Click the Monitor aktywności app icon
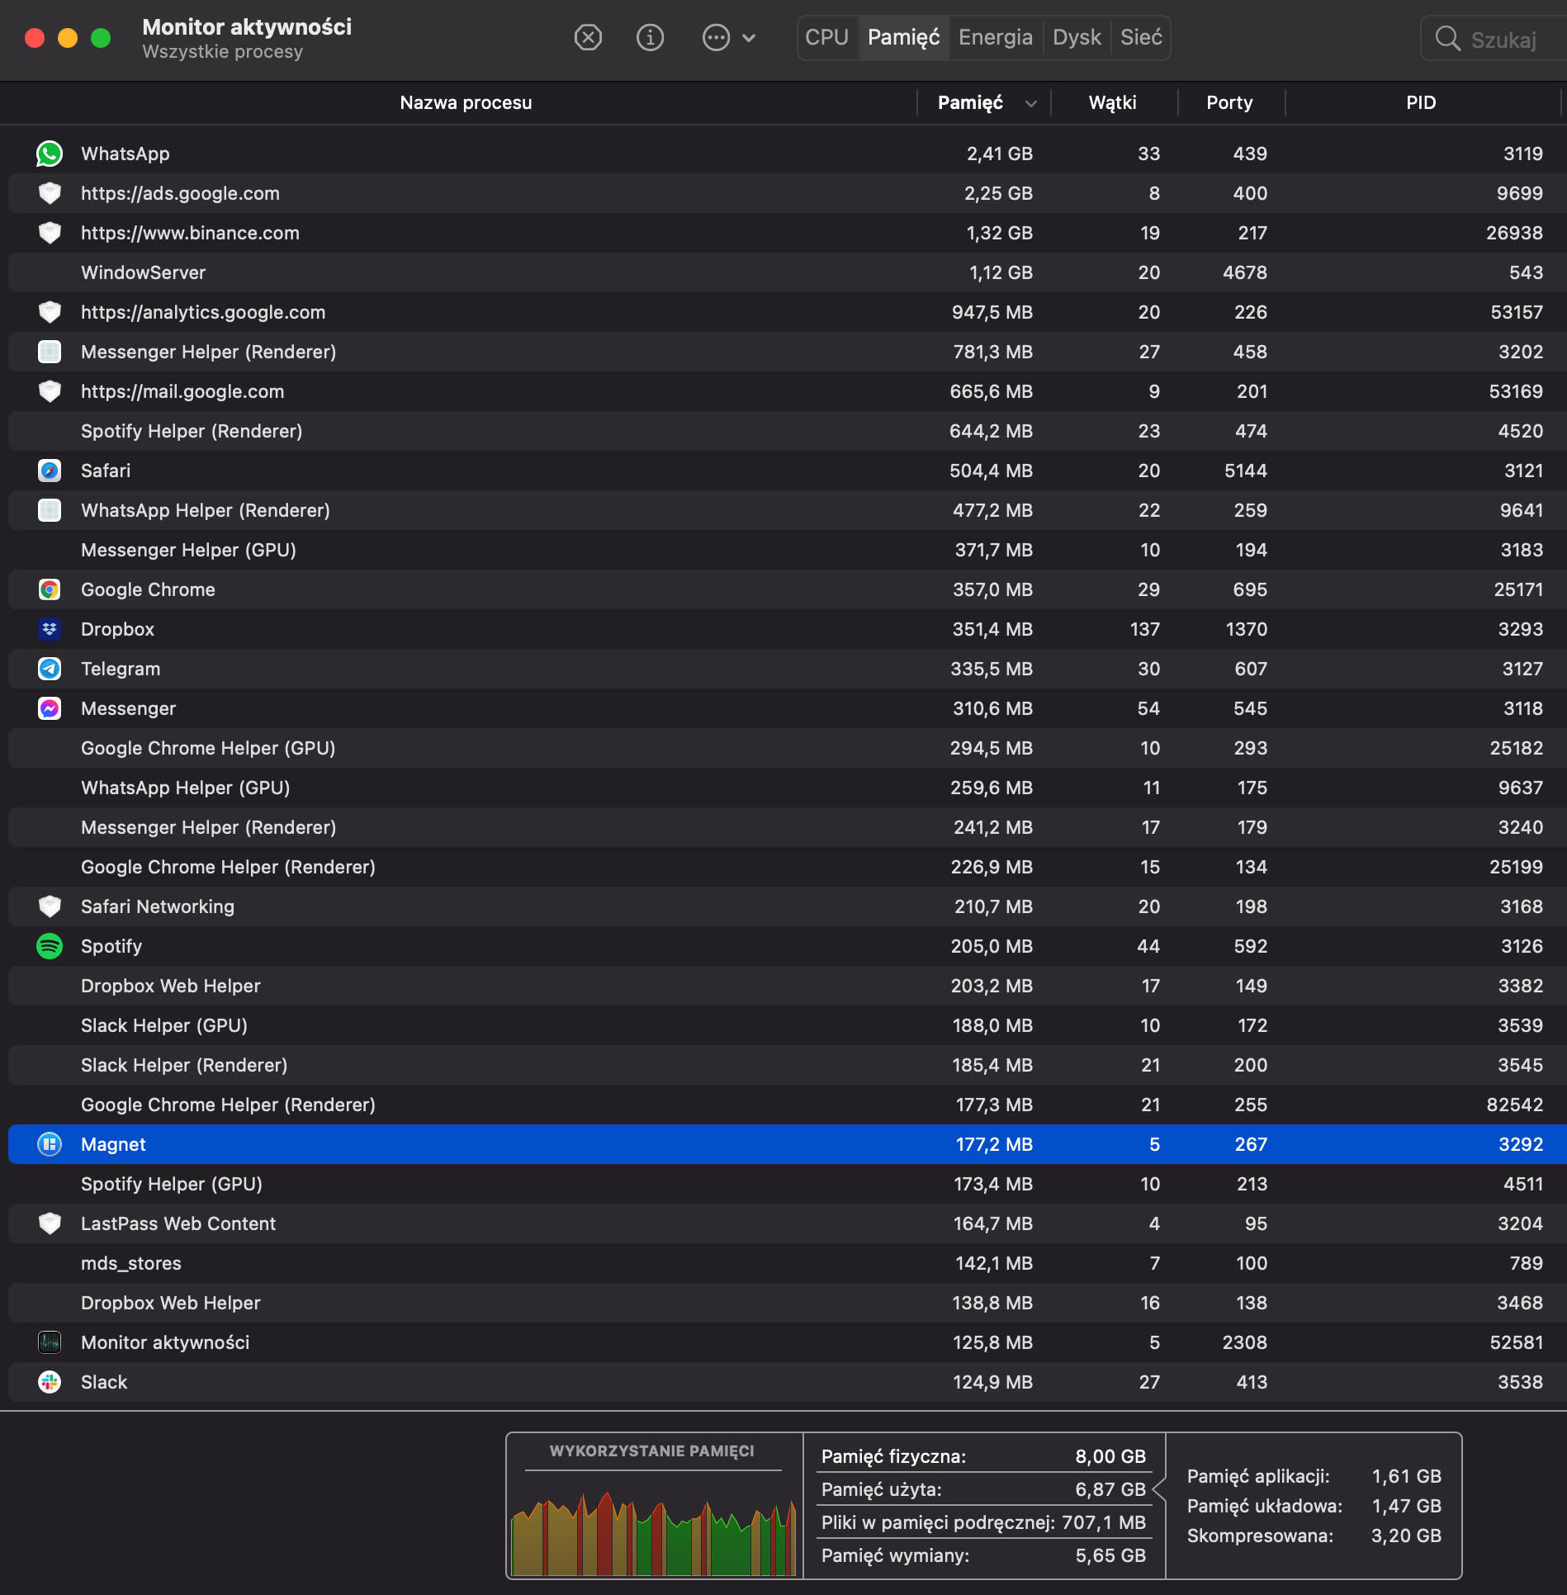 click(x=50, y=1342)
